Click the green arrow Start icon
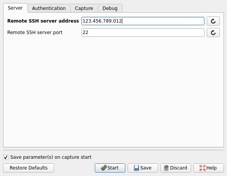Viewport: 227px width, 176px height. (104, 168)
